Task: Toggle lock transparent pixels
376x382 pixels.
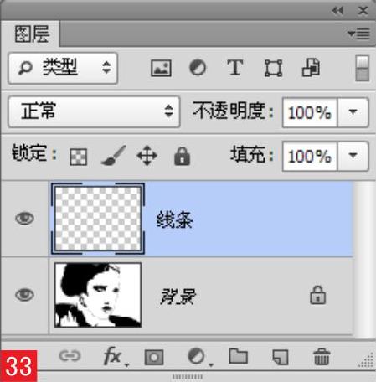Action: coord(78,157)
